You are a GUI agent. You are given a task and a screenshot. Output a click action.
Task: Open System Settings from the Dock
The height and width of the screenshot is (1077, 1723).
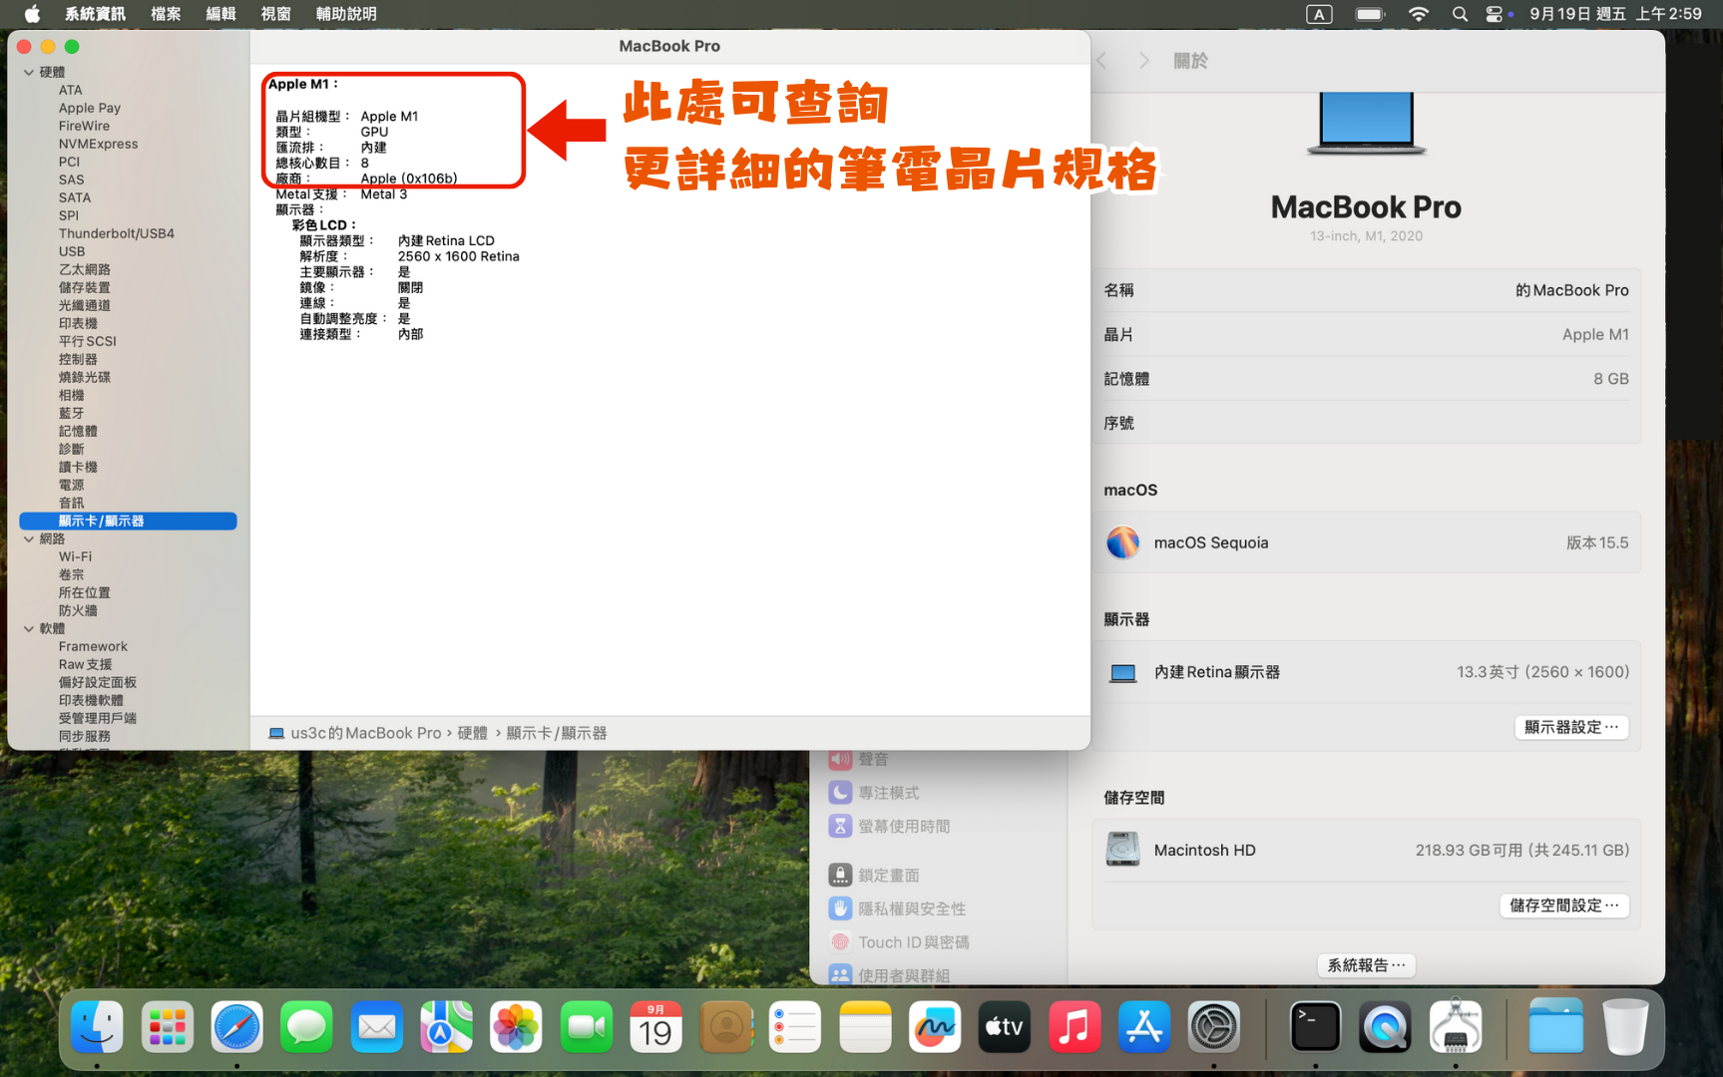[x=1213, y=1027]
